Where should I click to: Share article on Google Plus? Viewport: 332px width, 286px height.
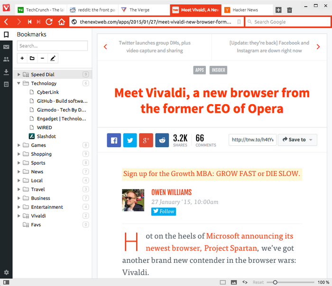click(146, 140)
